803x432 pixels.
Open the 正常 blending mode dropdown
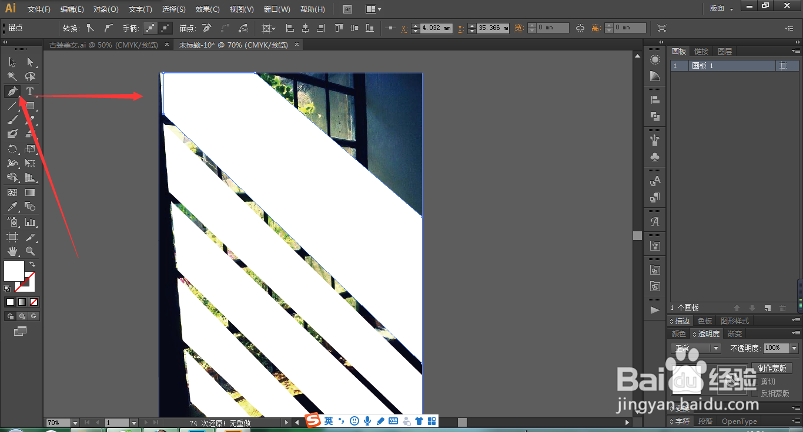coord(696,348)
